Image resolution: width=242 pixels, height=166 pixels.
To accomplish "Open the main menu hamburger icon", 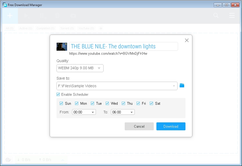I will click(232, 16).
